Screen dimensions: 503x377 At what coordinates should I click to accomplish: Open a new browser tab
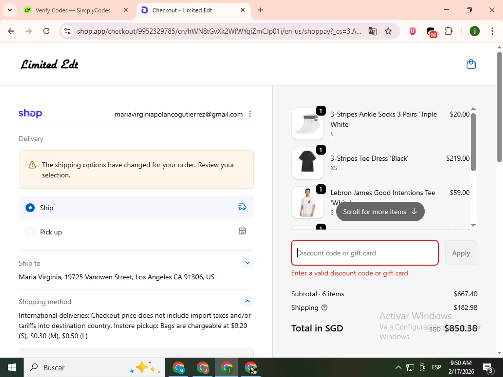[x=260, y=10]
